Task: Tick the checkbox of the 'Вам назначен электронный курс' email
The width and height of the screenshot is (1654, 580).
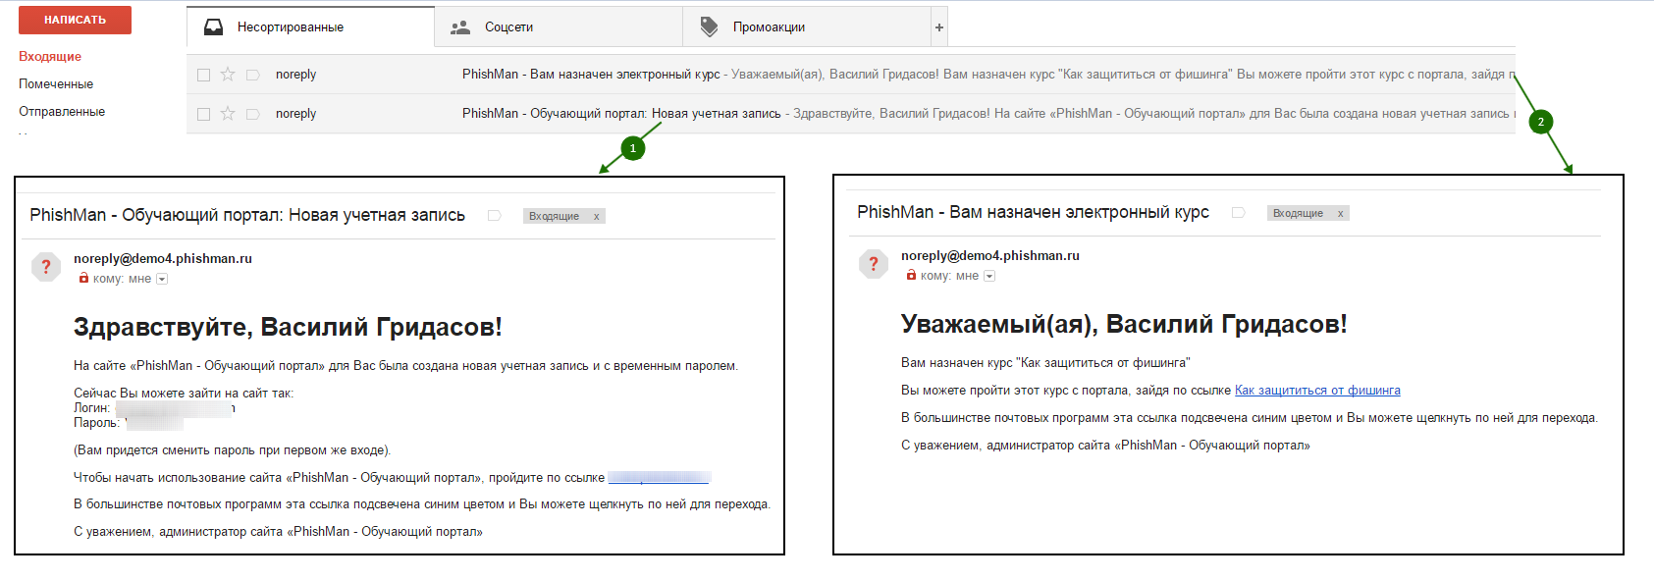Action: tap(204, 75)
